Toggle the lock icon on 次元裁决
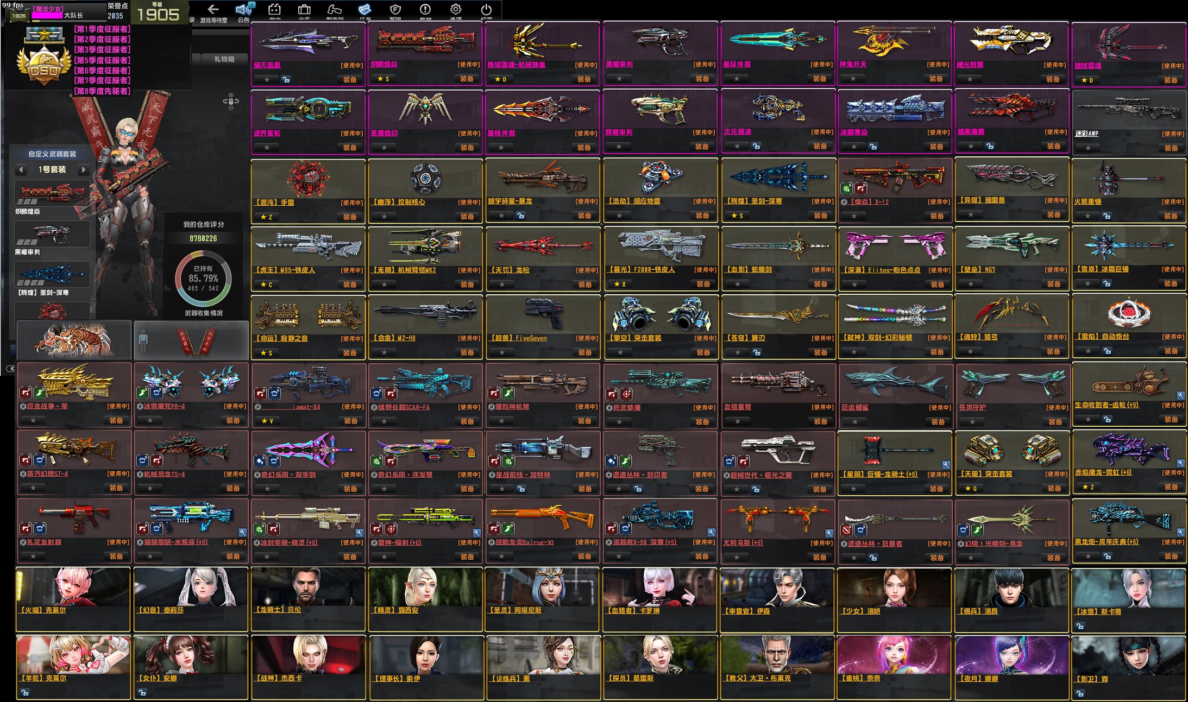Image resolution: width=1188 pixels, height=702 pixels. (x=756, y=146)
